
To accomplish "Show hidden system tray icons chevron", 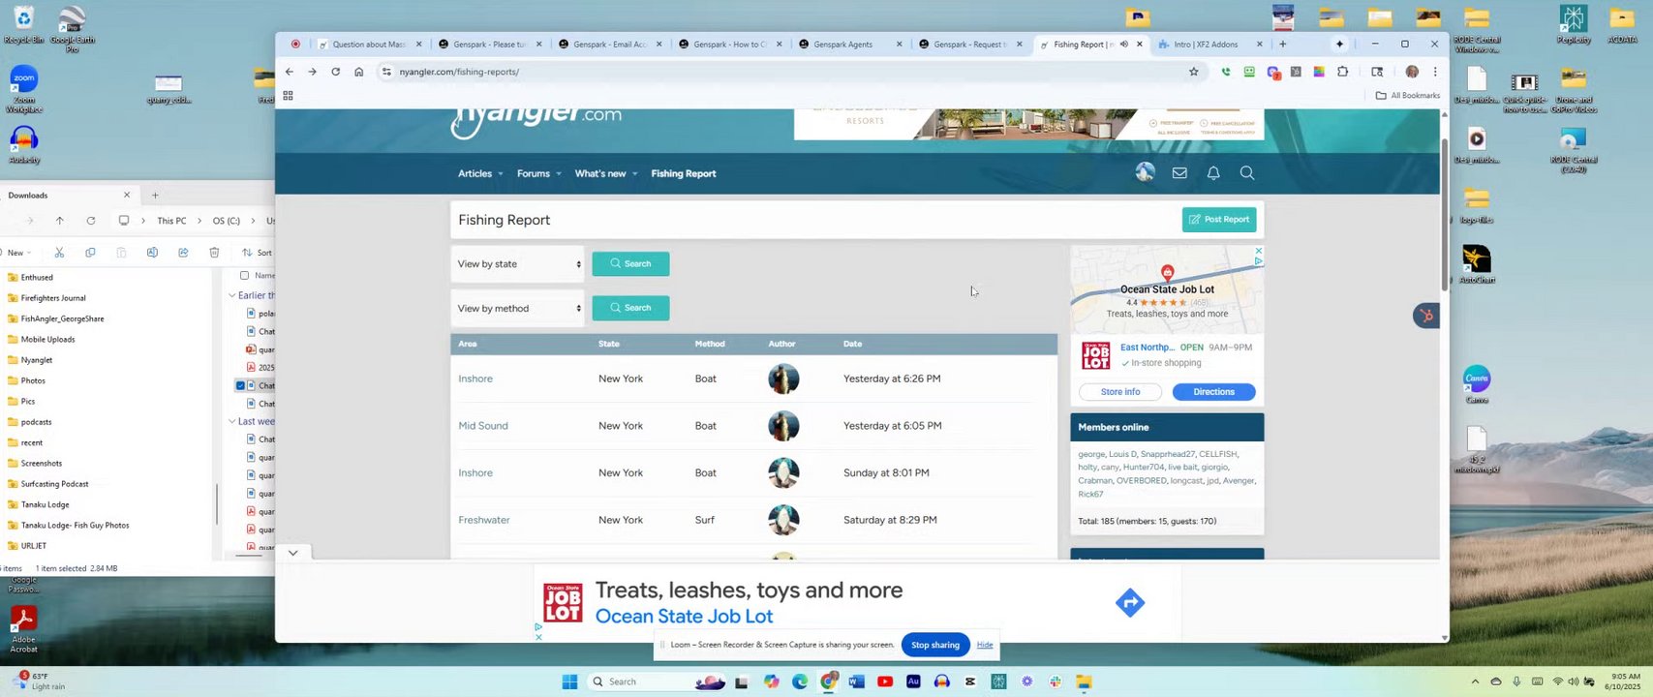I will point(1475,682).
